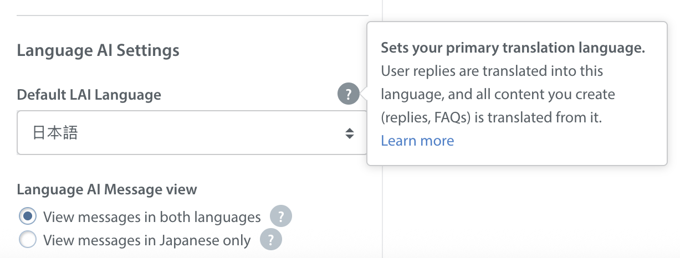Click the horizontal divider above Language AI Settings
The image size is (680, 258).
(192, 15)
